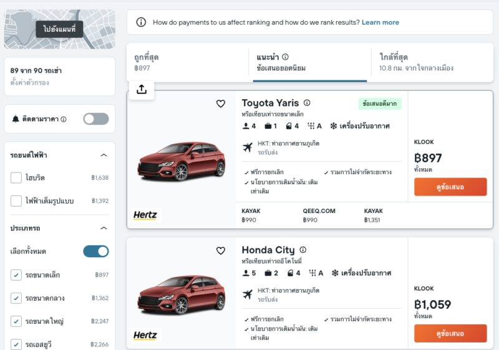Click the Hertz logo on the Honda City card
The width and height of the screenshot is (499, 350).
145,335
